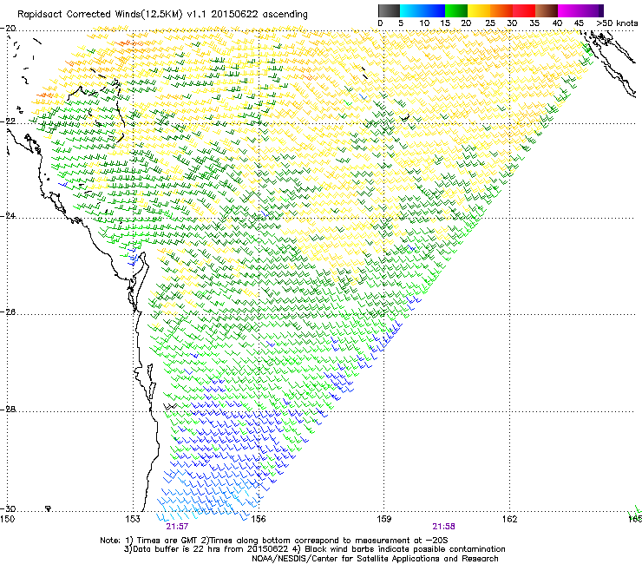This screenshot has height=564, width=642.
Task: Click the latitude label "-28"
Action: pos(8,410)
